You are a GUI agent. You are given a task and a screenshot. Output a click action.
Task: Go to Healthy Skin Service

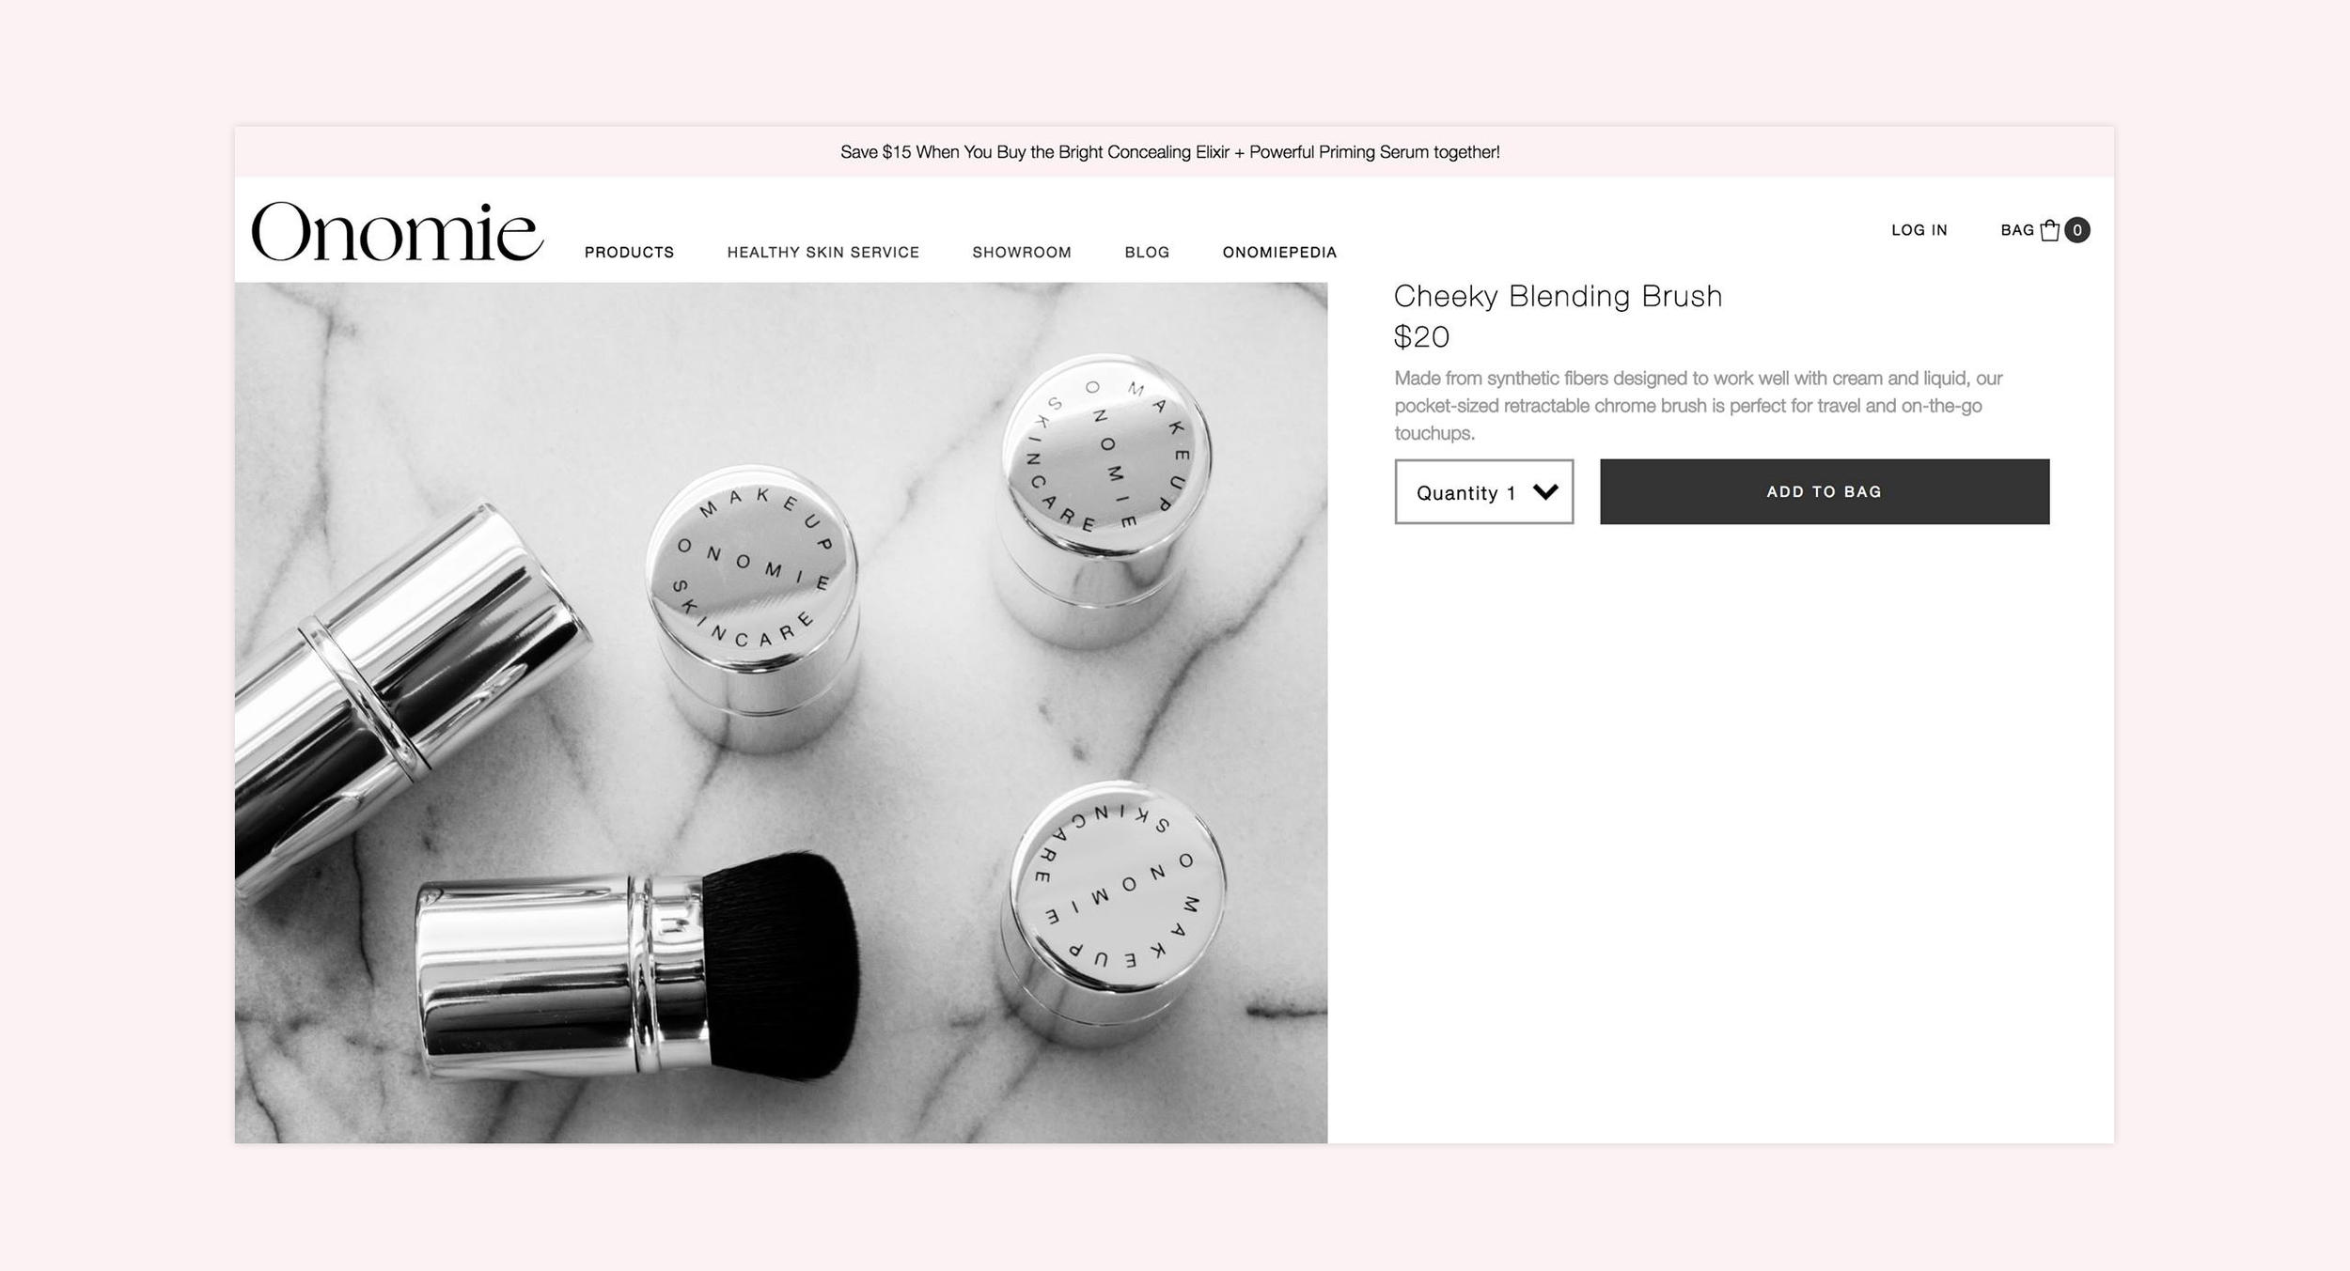(x=822, y=252)
